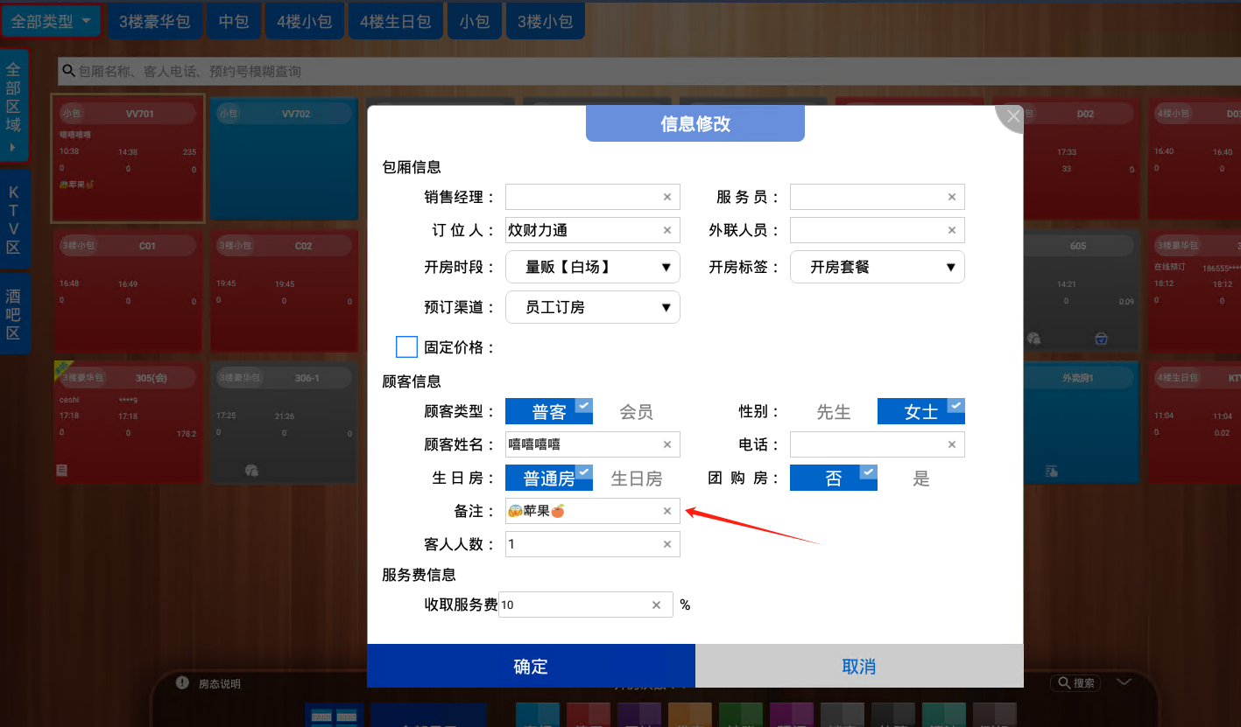Click the grid layout icon in bottom bar
The width and height of the screenshot is (1241, 727).
[x=334, y=715]
